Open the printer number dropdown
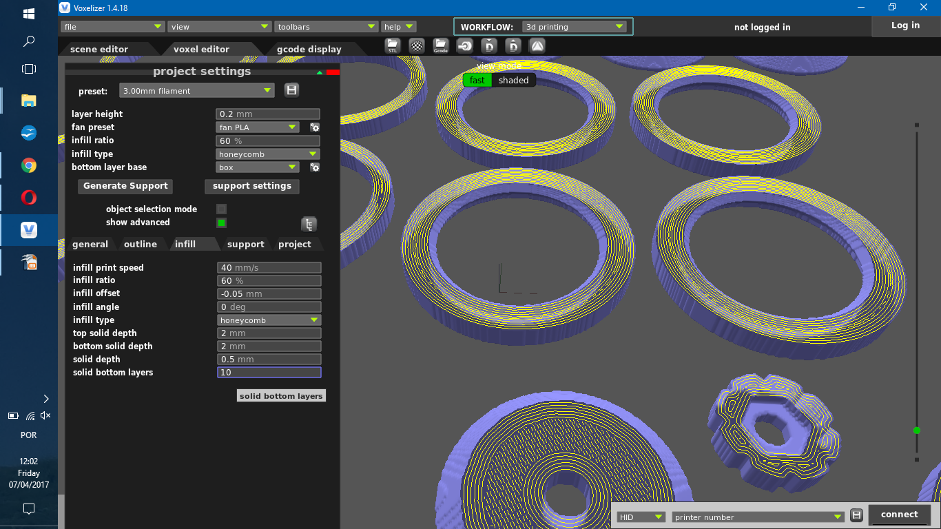The image size is (941, 529). click(x=758, y=517)
